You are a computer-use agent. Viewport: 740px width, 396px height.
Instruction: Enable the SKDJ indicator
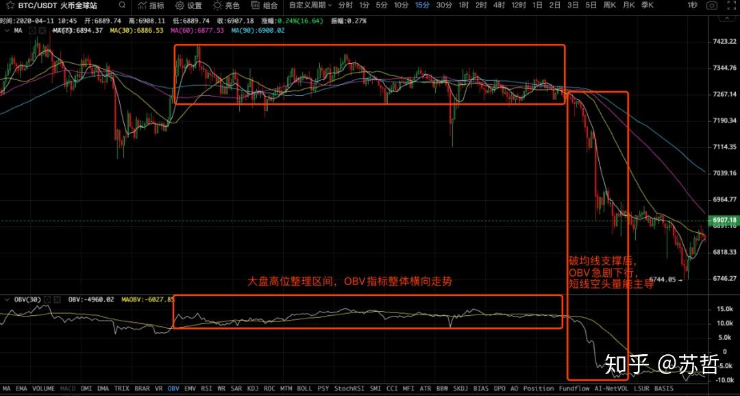point(460,388)
